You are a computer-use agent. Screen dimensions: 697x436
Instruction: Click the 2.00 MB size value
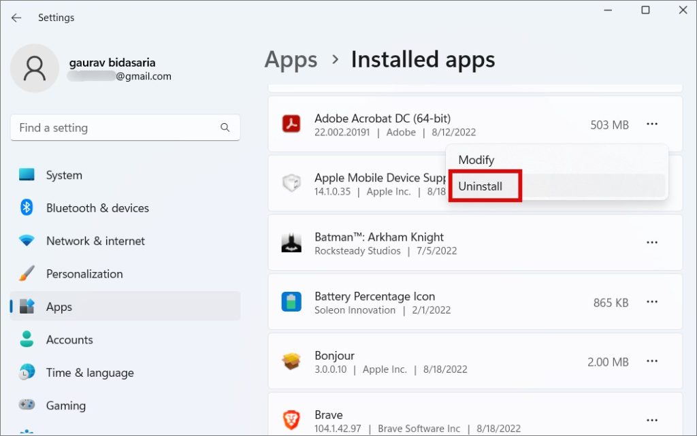click(608, 363)
